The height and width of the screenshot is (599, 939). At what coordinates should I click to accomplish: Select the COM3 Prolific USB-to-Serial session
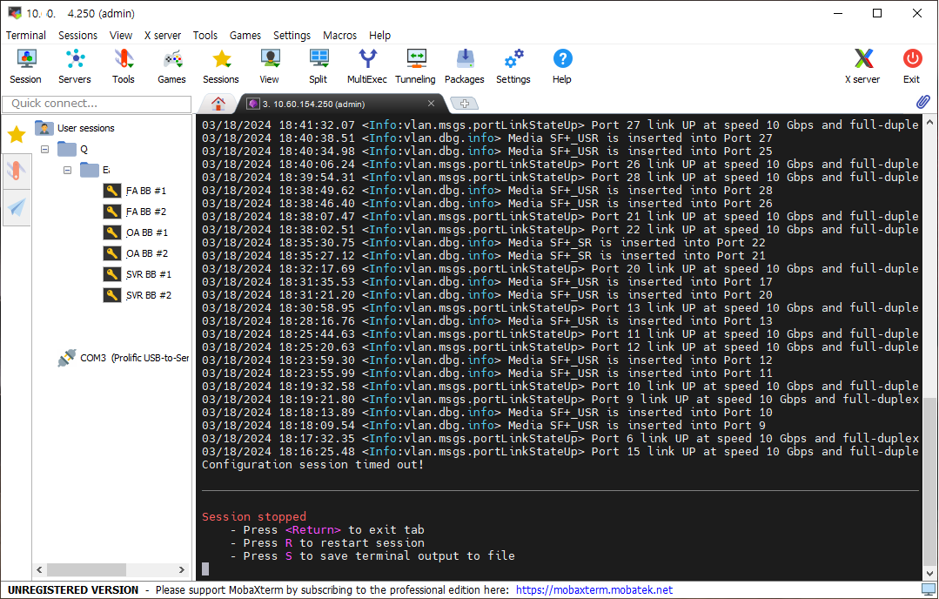[124, 358]
